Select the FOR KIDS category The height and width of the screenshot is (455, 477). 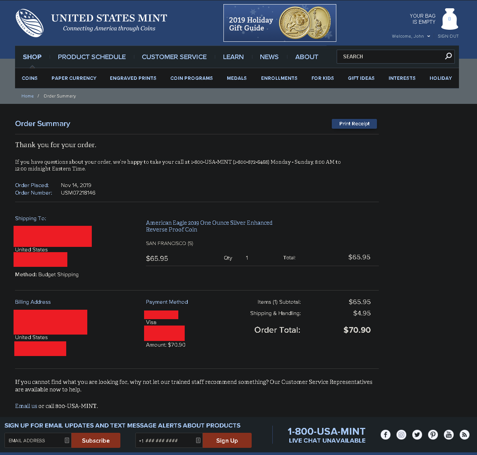323,78
